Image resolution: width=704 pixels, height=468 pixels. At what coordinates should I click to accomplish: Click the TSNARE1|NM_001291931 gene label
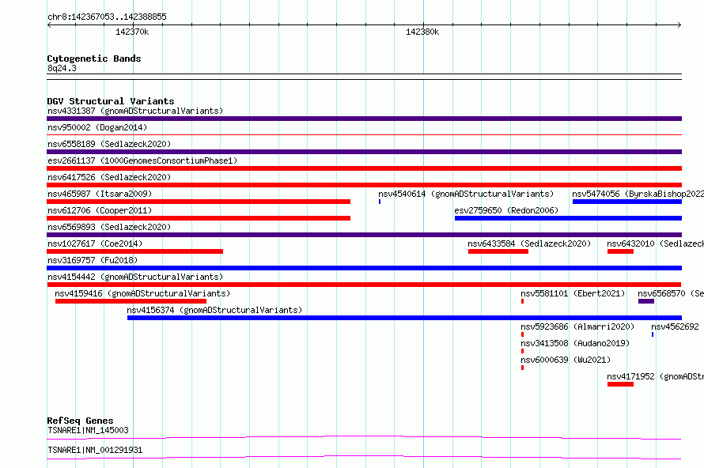click(95, 450)
